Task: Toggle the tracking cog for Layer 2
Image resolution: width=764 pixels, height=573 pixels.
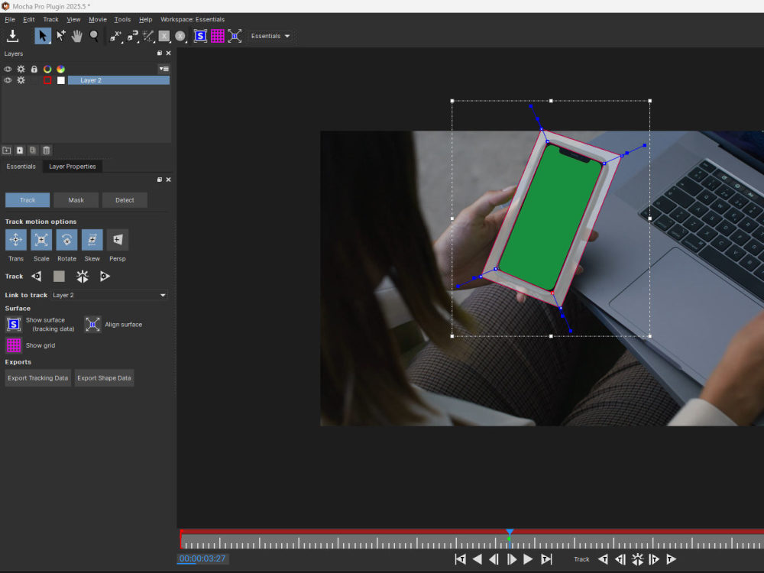Action: pos(21,80)
